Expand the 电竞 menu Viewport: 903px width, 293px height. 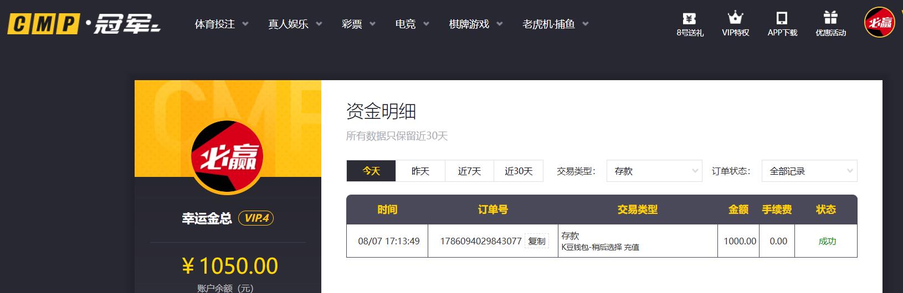click(x=412, y=24)
